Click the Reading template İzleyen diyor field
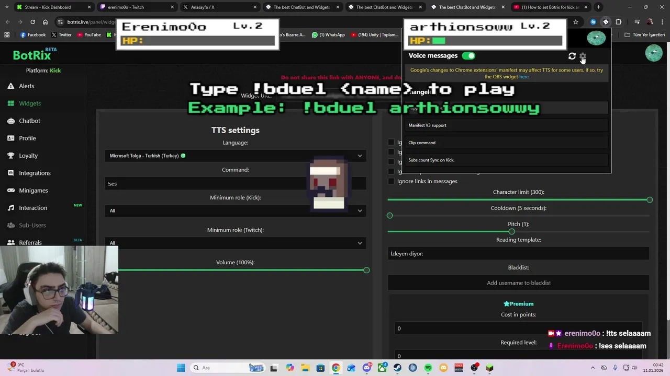The image size is (670, 376). tap(518, 253)
